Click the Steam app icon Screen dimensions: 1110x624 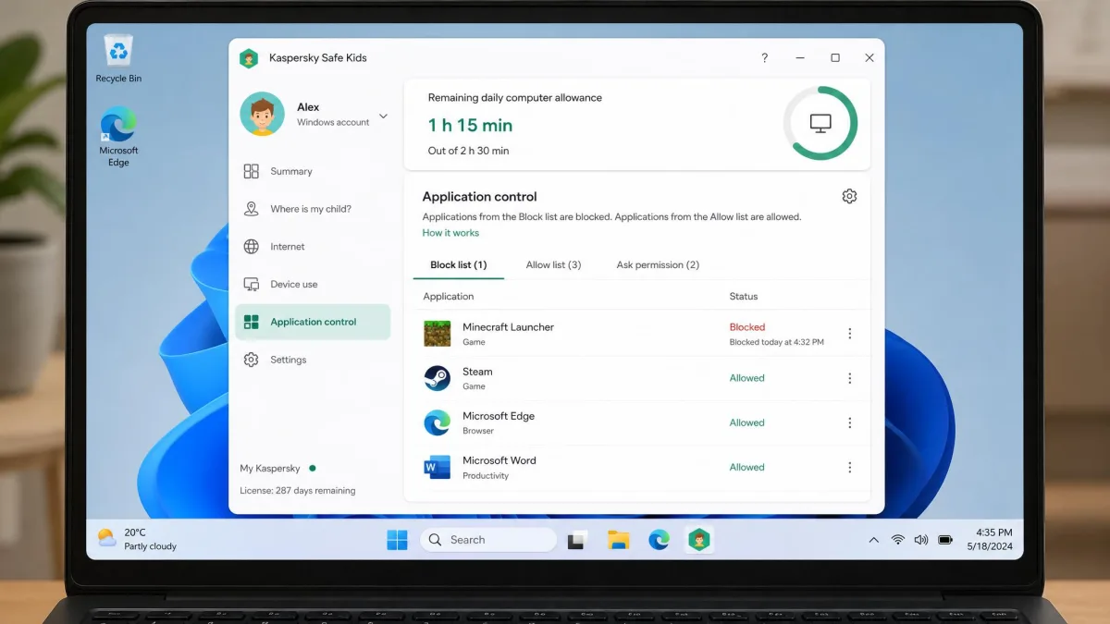437,378
